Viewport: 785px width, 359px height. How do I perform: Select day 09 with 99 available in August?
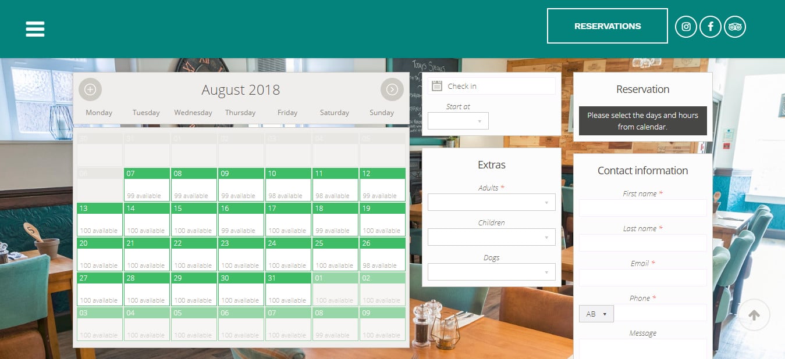click(x=241, y=185)
